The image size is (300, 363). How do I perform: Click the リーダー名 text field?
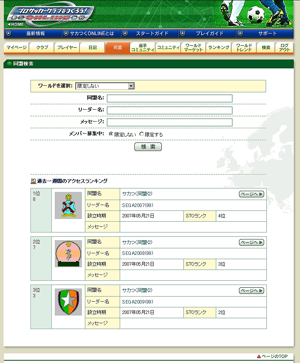tap(169, 110)
